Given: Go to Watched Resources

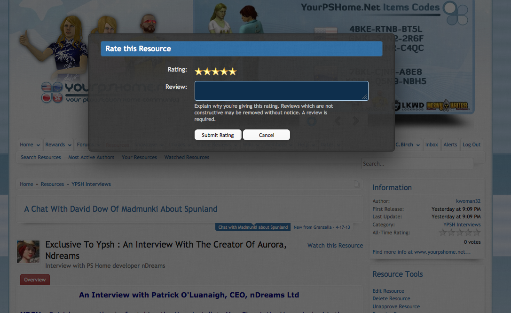Looking at the screenshot, I should [187, 157].
